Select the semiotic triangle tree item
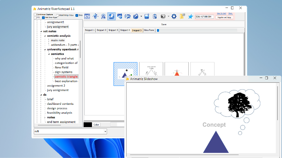This screenshot has width=282, height=158. coord(66,77)
